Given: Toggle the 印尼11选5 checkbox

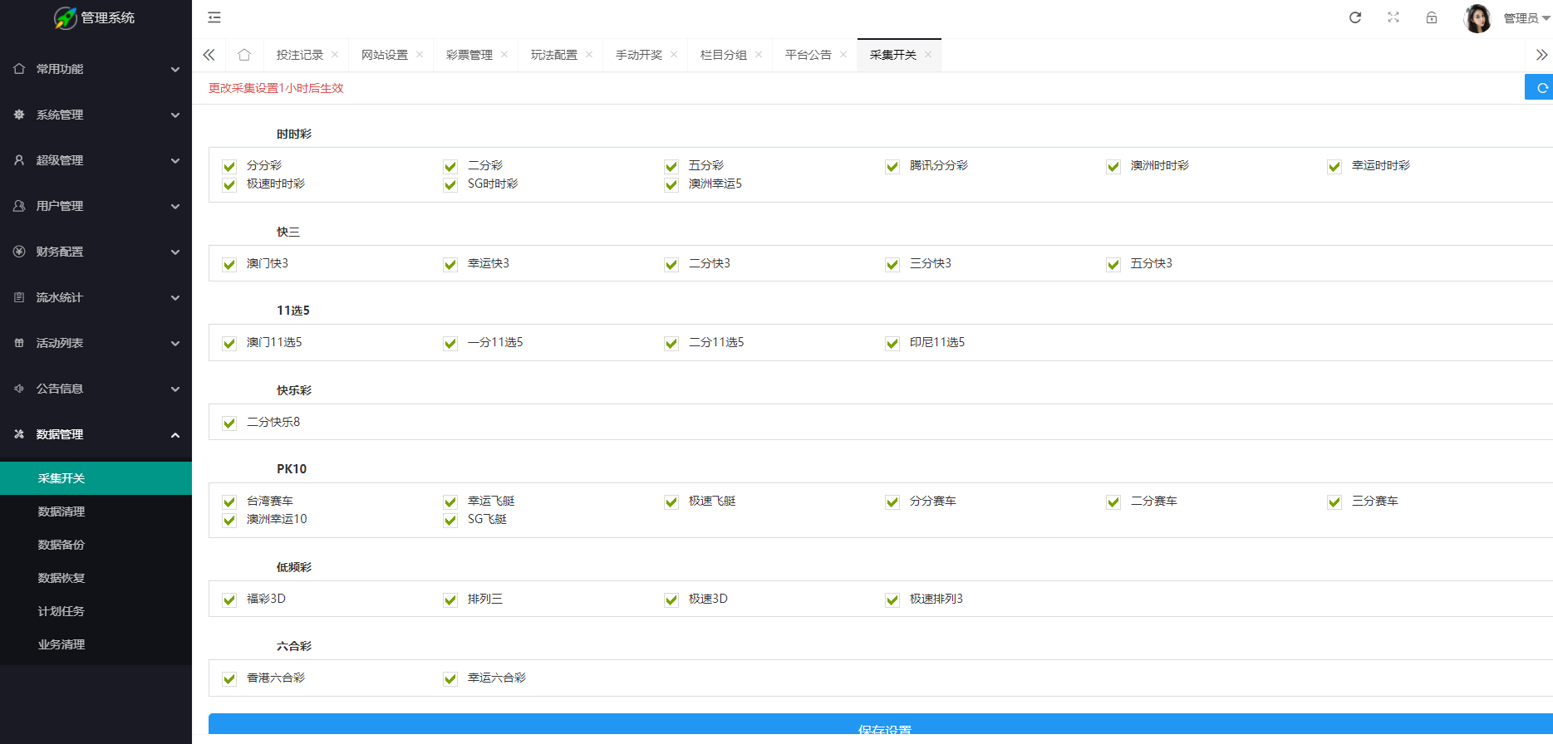Looking at the screenshot, I should click(x=892, y=343).
